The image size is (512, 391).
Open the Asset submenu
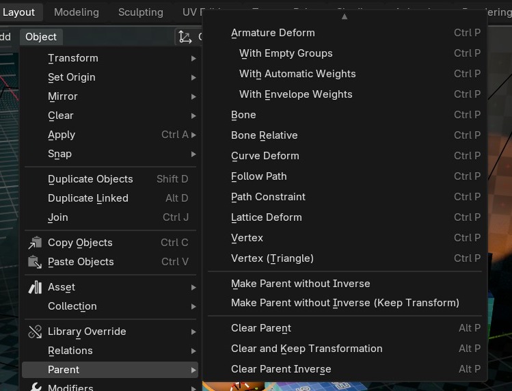pos(110,287)
